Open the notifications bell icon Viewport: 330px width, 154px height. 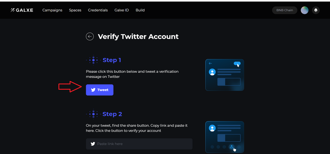tap(316, 10)
